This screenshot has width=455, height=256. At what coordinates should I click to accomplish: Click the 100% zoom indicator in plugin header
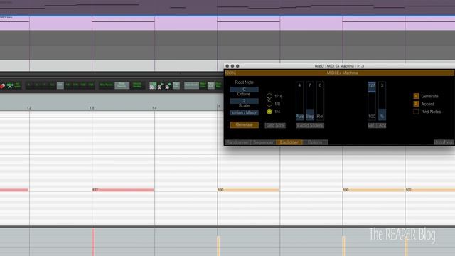click(x=230, y=73)
